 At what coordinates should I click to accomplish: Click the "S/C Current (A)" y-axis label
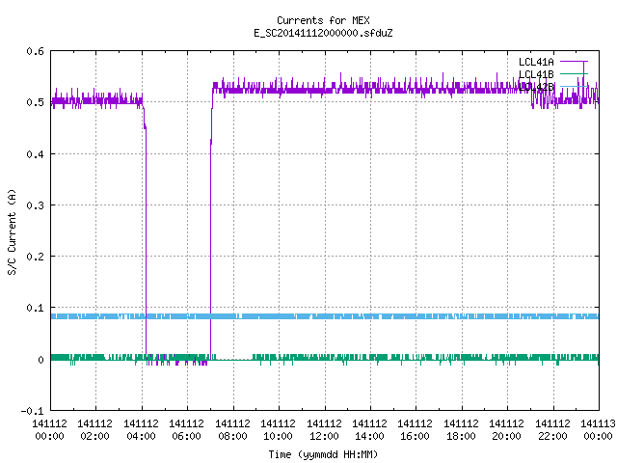pyautogui.click(x=13, y=231)
